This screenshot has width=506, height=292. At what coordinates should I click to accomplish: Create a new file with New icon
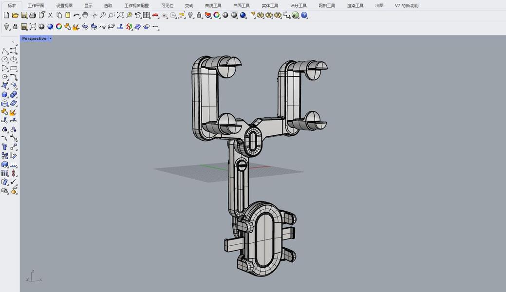point(6,15)
